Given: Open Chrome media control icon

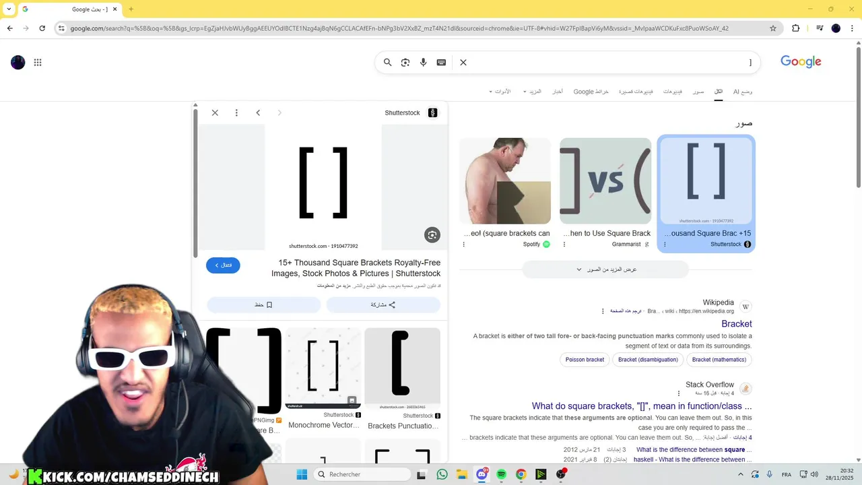Looking at the screenshot, I should click(x=820, y=28).
